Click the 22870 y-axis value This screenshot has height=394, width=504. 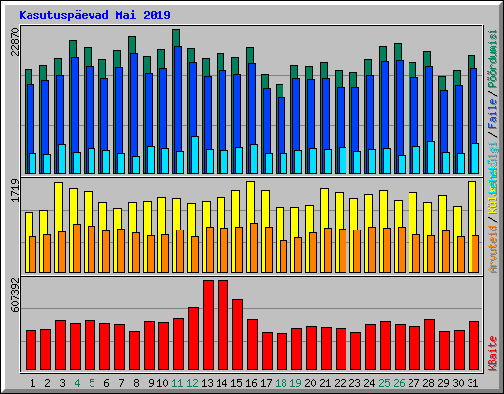pos(15,41)
